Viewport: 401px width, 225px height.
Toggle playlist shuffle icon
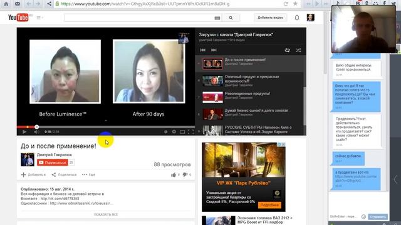(x=298, y=50)
